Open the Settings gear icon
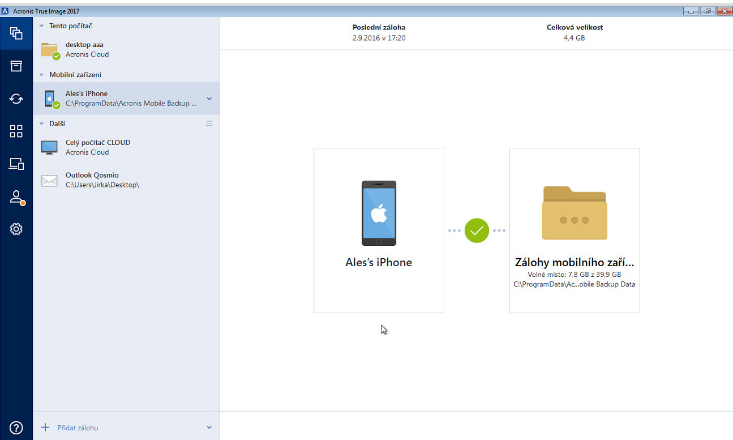Viewport: 733px width, 440px height. pos(16,229)
